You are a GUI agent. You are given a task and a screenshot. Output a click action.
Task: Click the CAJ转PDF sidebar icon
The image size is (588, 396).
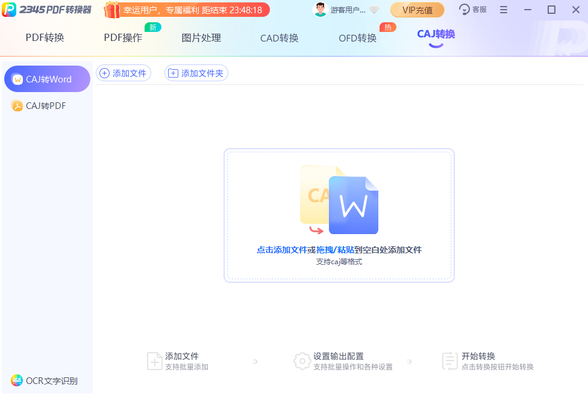click(17, 106)
